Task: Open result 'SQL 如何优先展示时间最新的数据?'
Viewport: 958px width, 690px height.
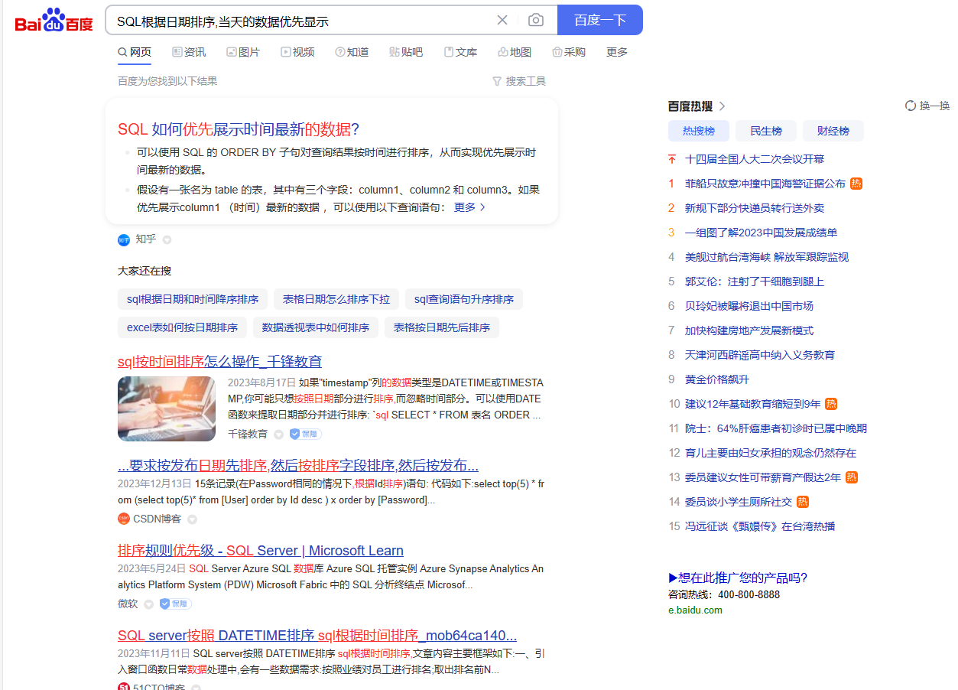Action: (239, 129)
